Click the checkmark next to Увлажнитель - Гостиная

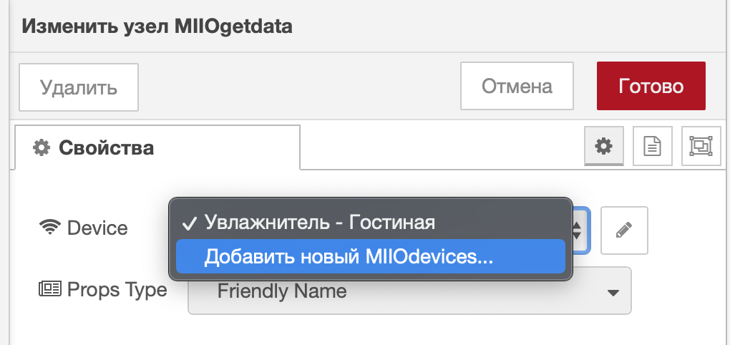[x=190, y=223]
